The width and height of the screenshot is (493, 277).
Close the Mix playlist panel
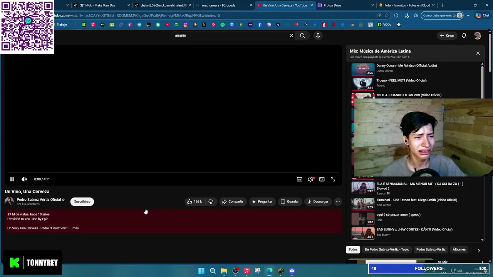(478, 53)
